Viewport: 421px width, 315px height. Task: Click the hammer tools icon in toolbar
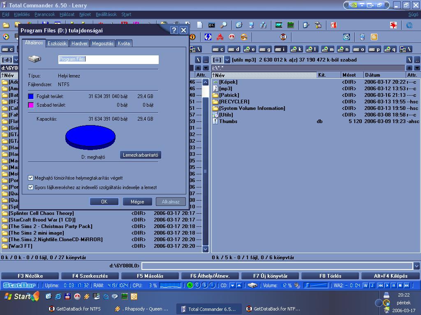pos(318,25)
